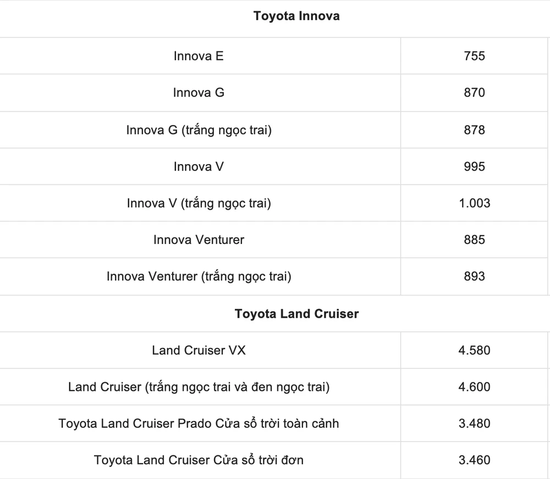Click the 878 price cell
550x479 pixels.
tap(474, 130)
